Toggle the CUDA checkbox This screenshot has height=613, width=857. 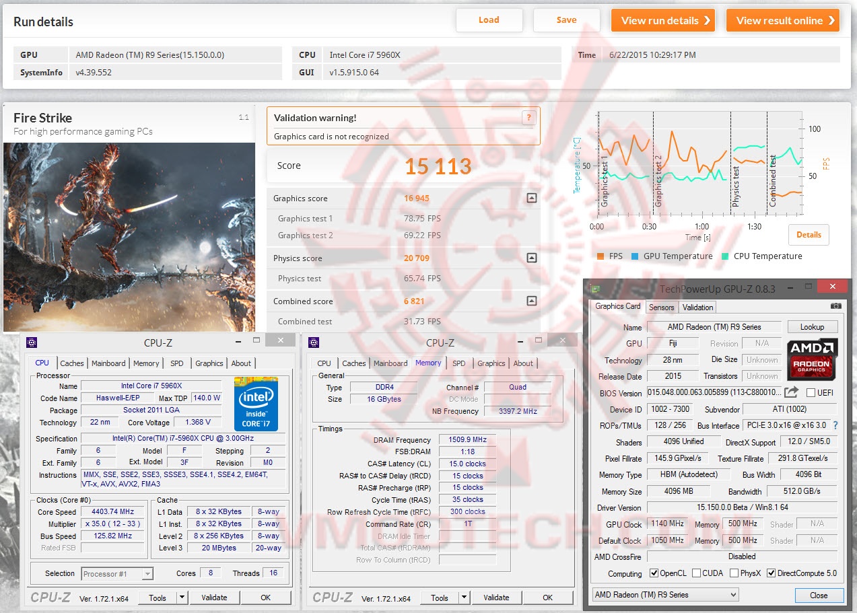pos(696,573)
